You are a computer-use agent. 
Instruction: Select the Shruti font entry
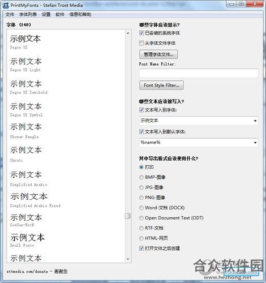[26, 154]
